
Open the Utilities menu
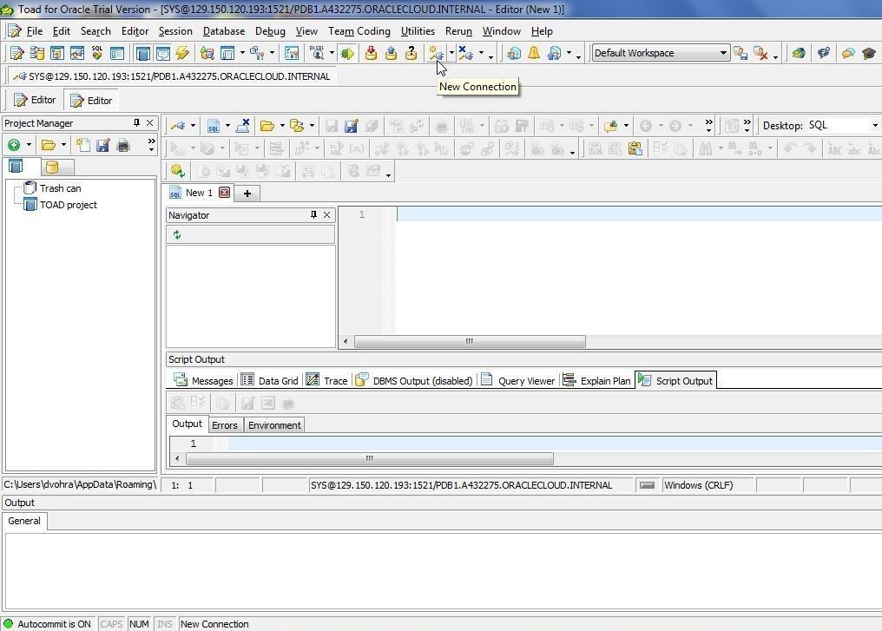point(418,31)
